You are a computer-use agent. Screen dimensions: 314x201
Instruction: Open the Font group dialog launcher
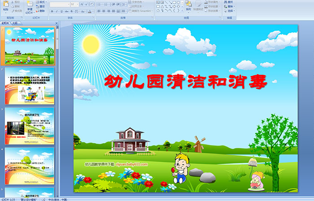tap(93, 18)
